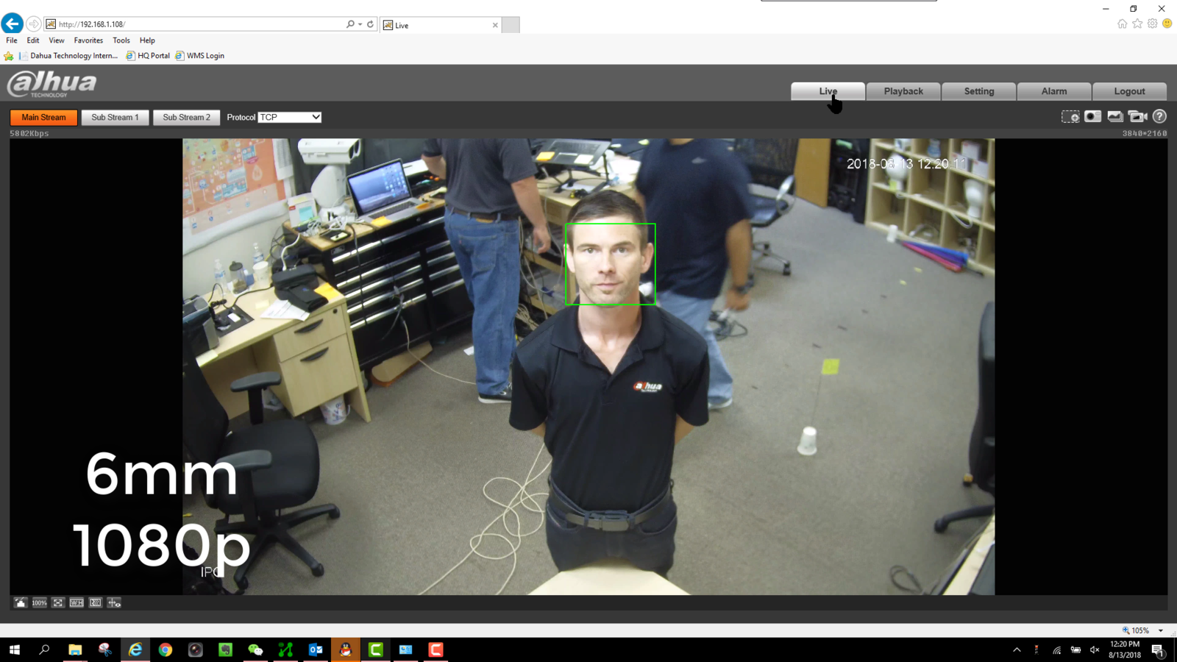This screenshot has height=662, width=1177.
Task: Open the Help menu
Action: [147, 40]
